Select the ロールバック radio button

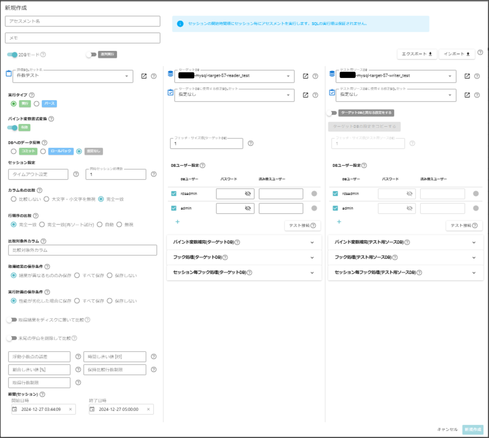point(43,151)
